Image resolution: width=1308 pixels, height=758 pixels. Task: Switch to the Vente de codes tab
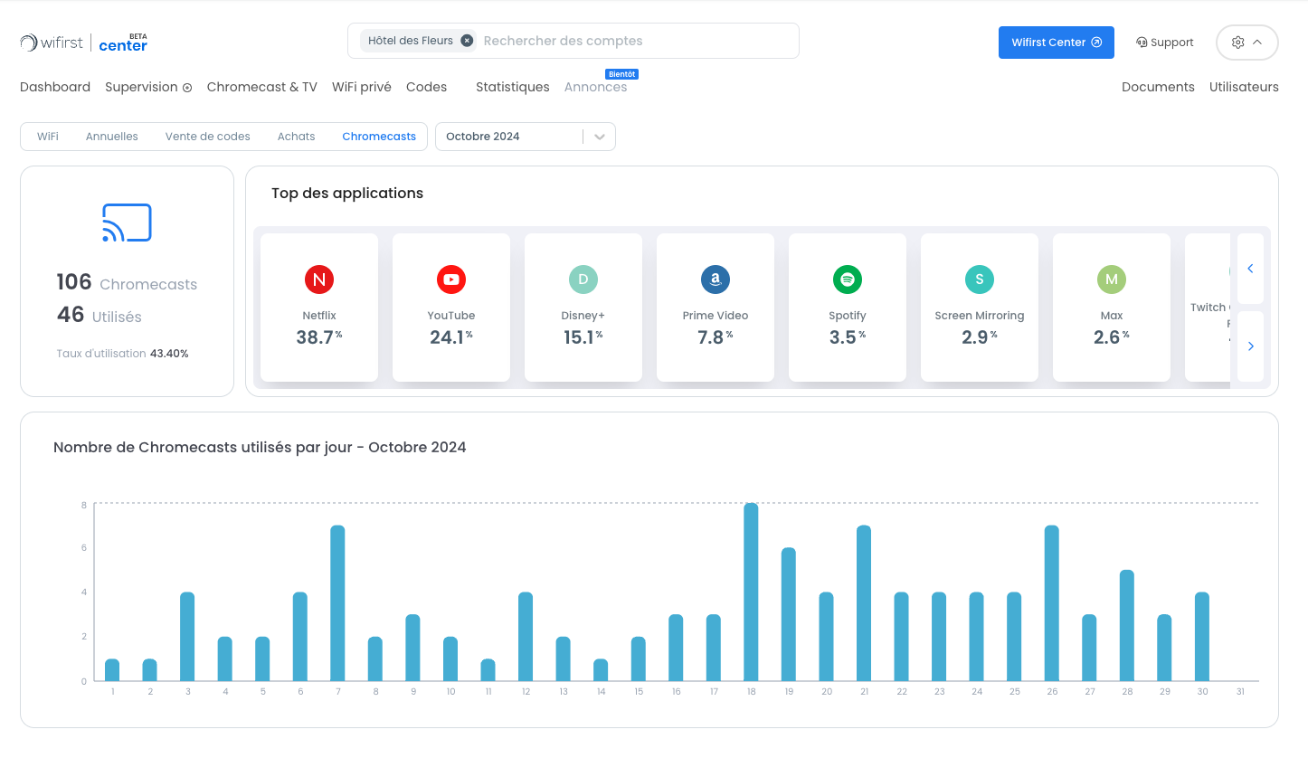click(x=207, y=137)
